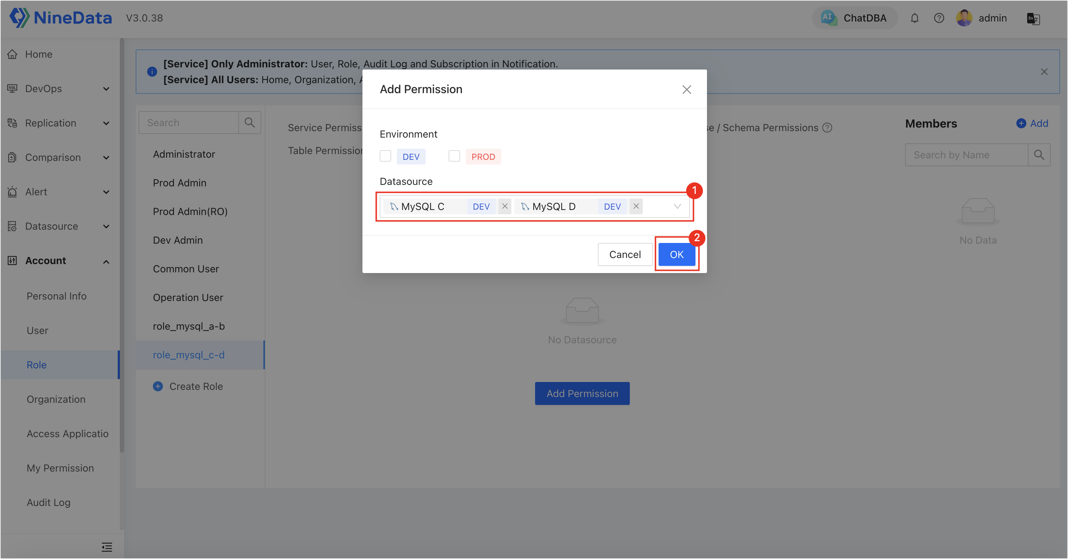Remove the MySQL C datasource tag
This screenshot has height=559, width=1068.
(505, 206)
